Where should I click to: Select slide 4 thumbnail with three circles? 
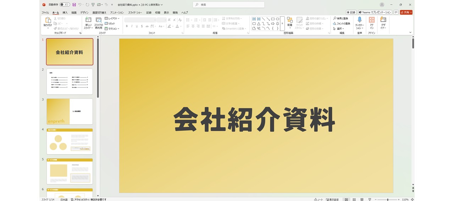pyautogui.click(x=70, y=141)
